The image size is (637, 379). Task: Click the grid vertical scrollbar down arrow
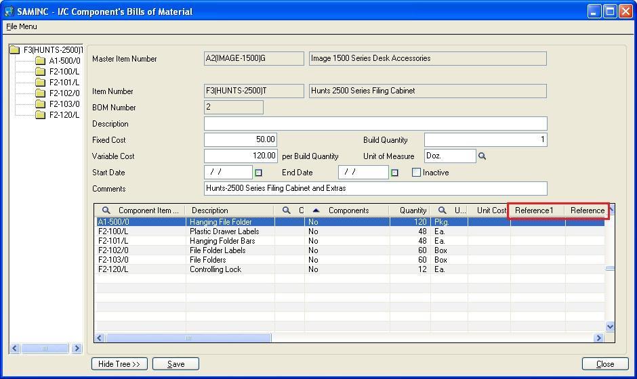610,327
